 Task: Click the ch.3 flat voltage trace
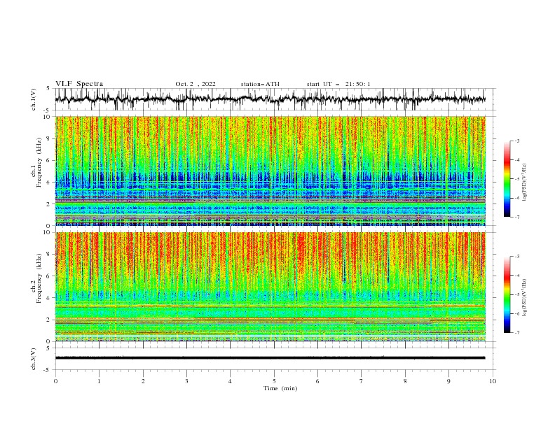[270, 358]
